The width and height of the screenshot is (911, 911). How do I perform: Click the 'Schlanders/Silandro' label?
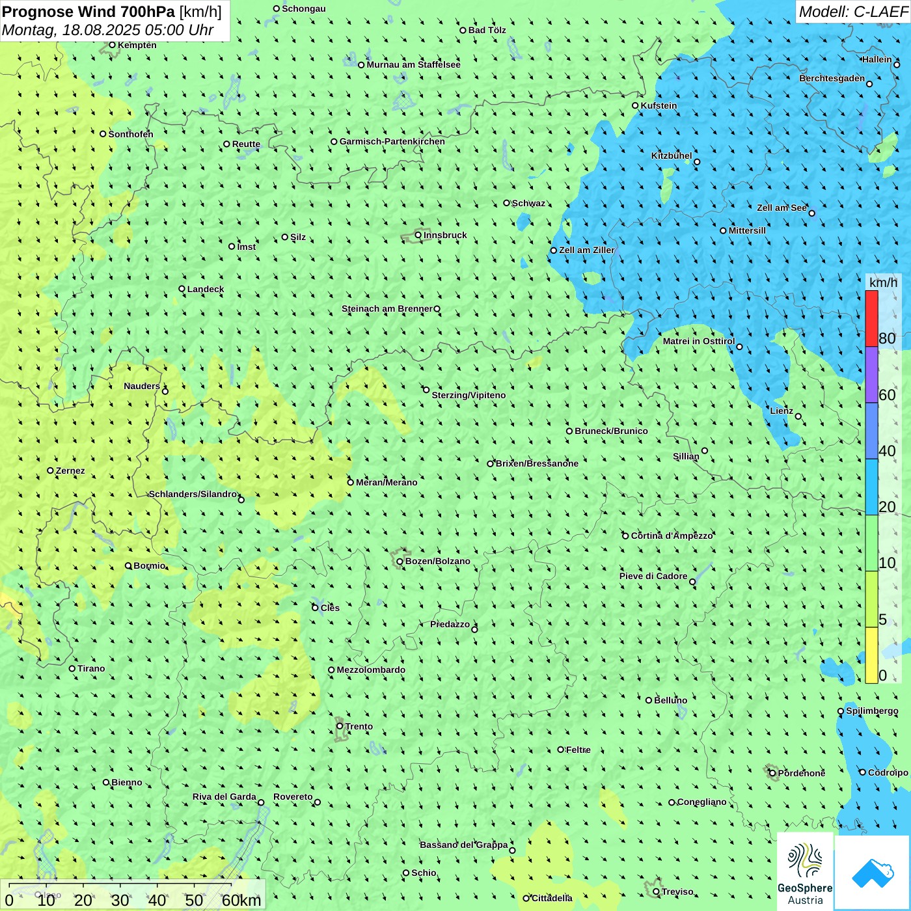(193, 494)
